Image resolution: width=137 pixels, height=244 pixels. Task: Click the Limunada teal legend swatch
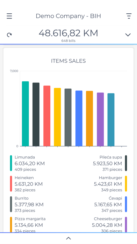(11, 163)
